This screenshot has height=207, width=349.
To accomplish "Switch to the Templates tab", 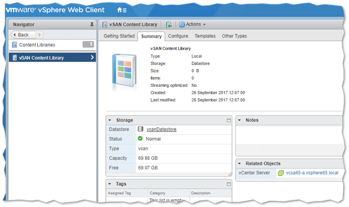I will click(x=205, y=36).
